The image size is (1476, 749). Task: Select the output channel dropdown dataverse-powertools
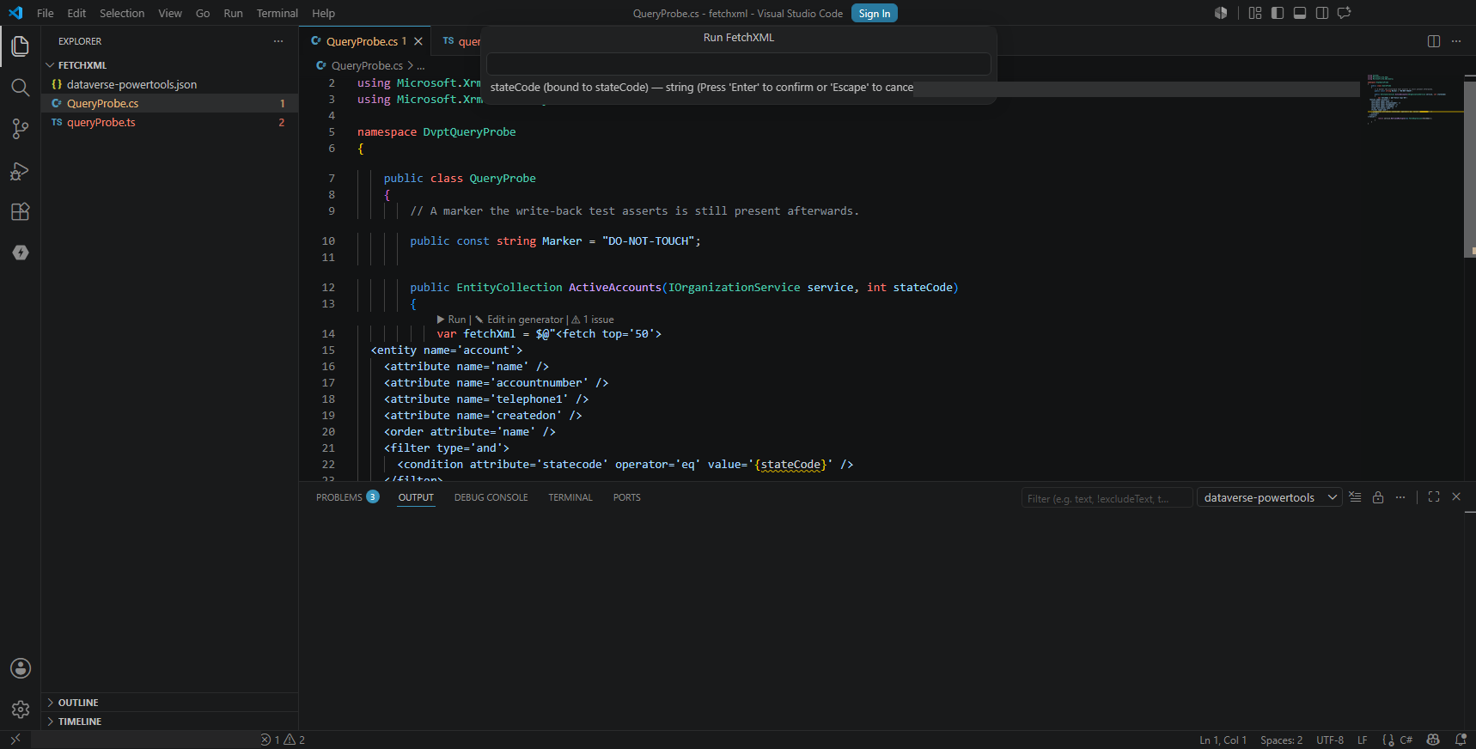1270,497
